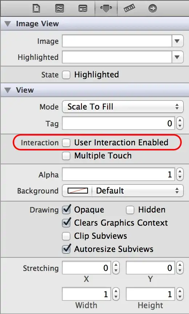Enable the User Interaction Enabled checkbox
189x314 pixels.
coord(66,143)
